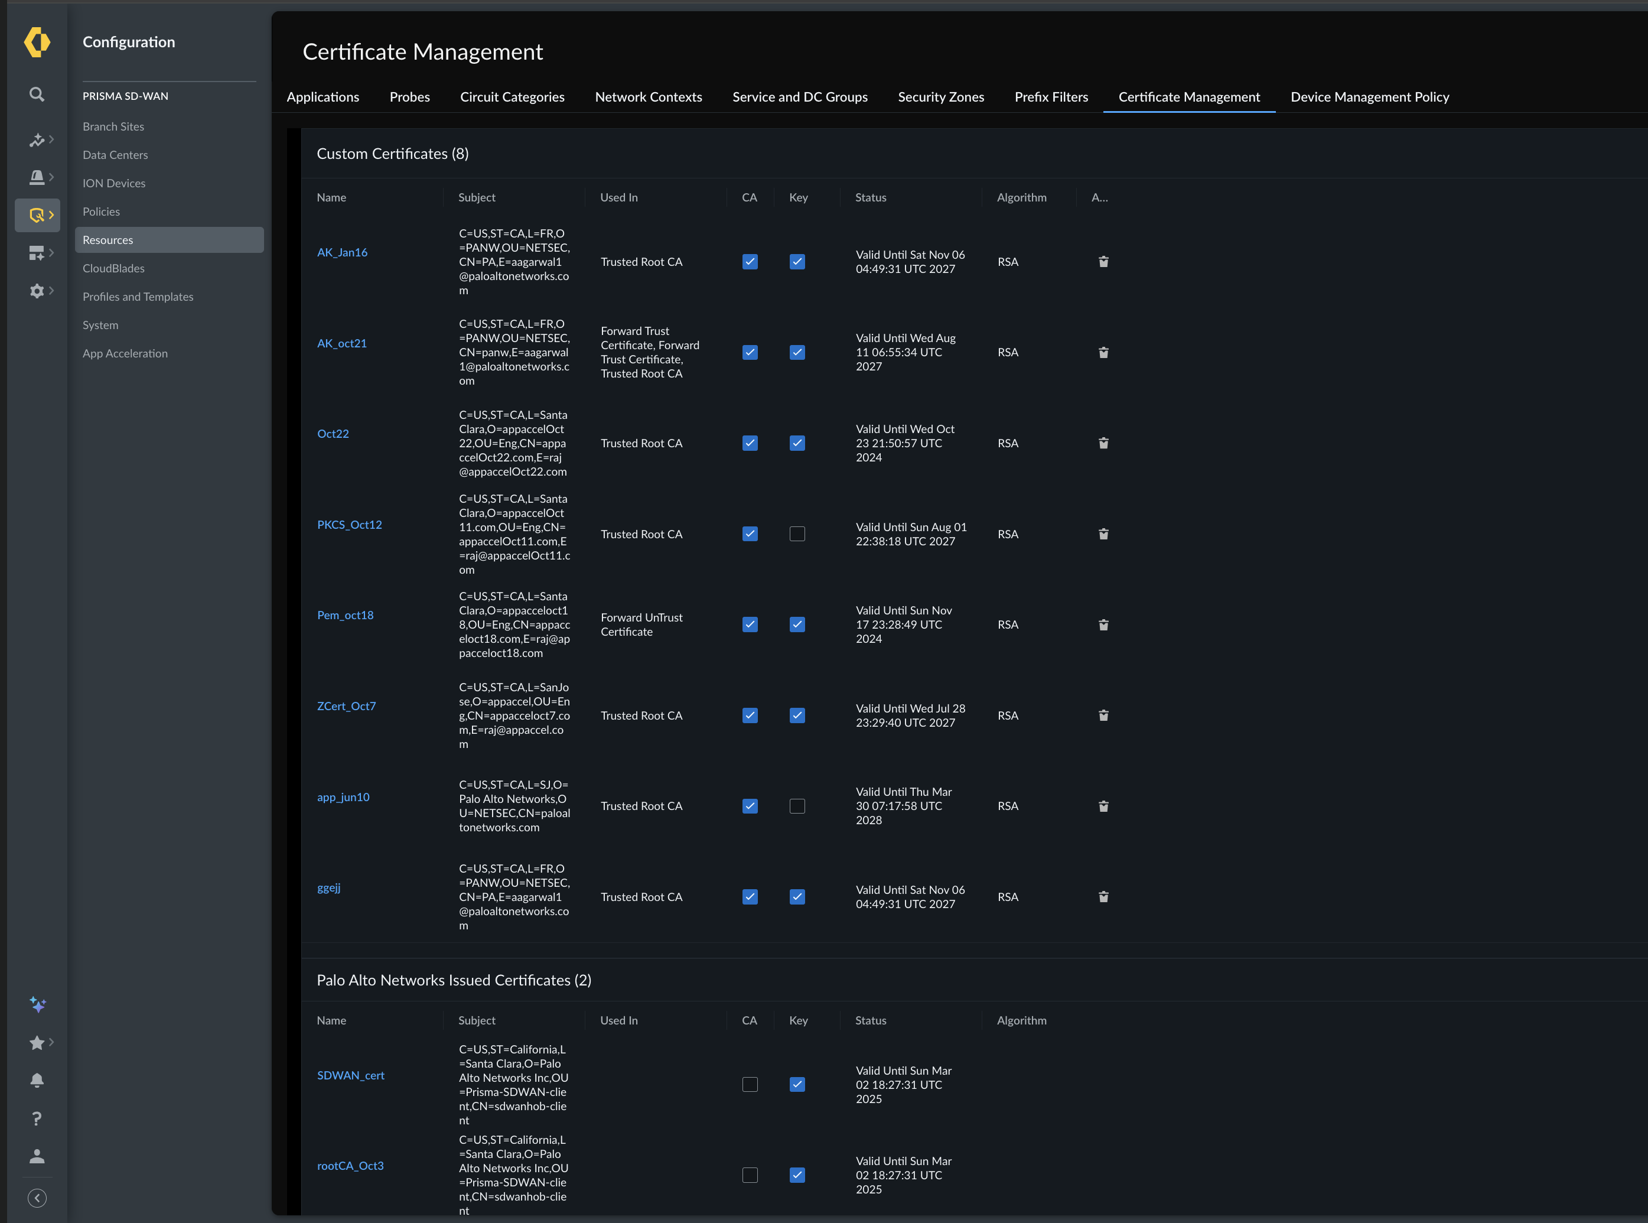The image size is (1648, 1223).
Task: Click the user profile icon in sidebar
Action: (36, 1156)
